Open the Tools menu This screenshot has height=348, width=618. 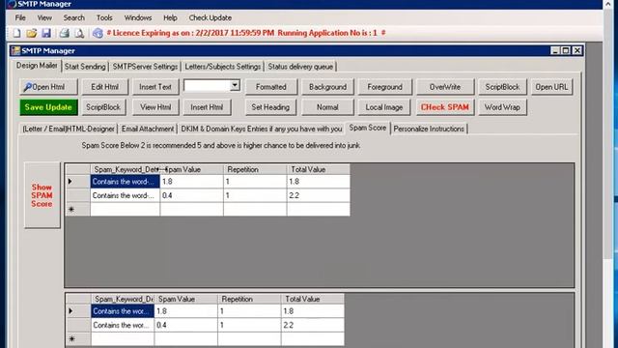click(104, 17)
